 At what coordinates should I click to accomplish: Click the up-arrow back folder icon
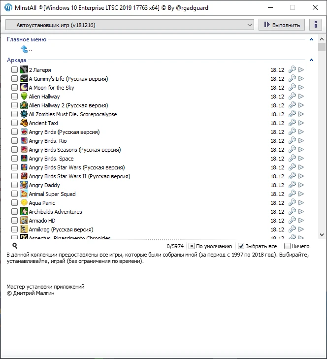tap(25, 49)
